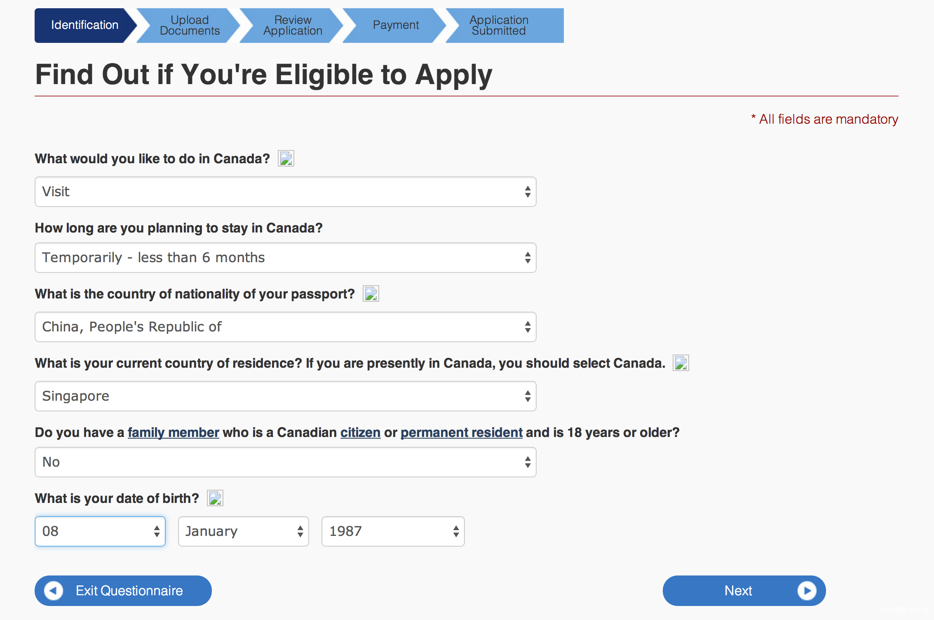Open the 'family member' definition link
Screen dimensions: 934x620
[173, 432]
